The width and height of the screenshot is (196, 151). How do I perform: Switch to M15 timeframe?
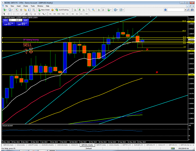59,14
